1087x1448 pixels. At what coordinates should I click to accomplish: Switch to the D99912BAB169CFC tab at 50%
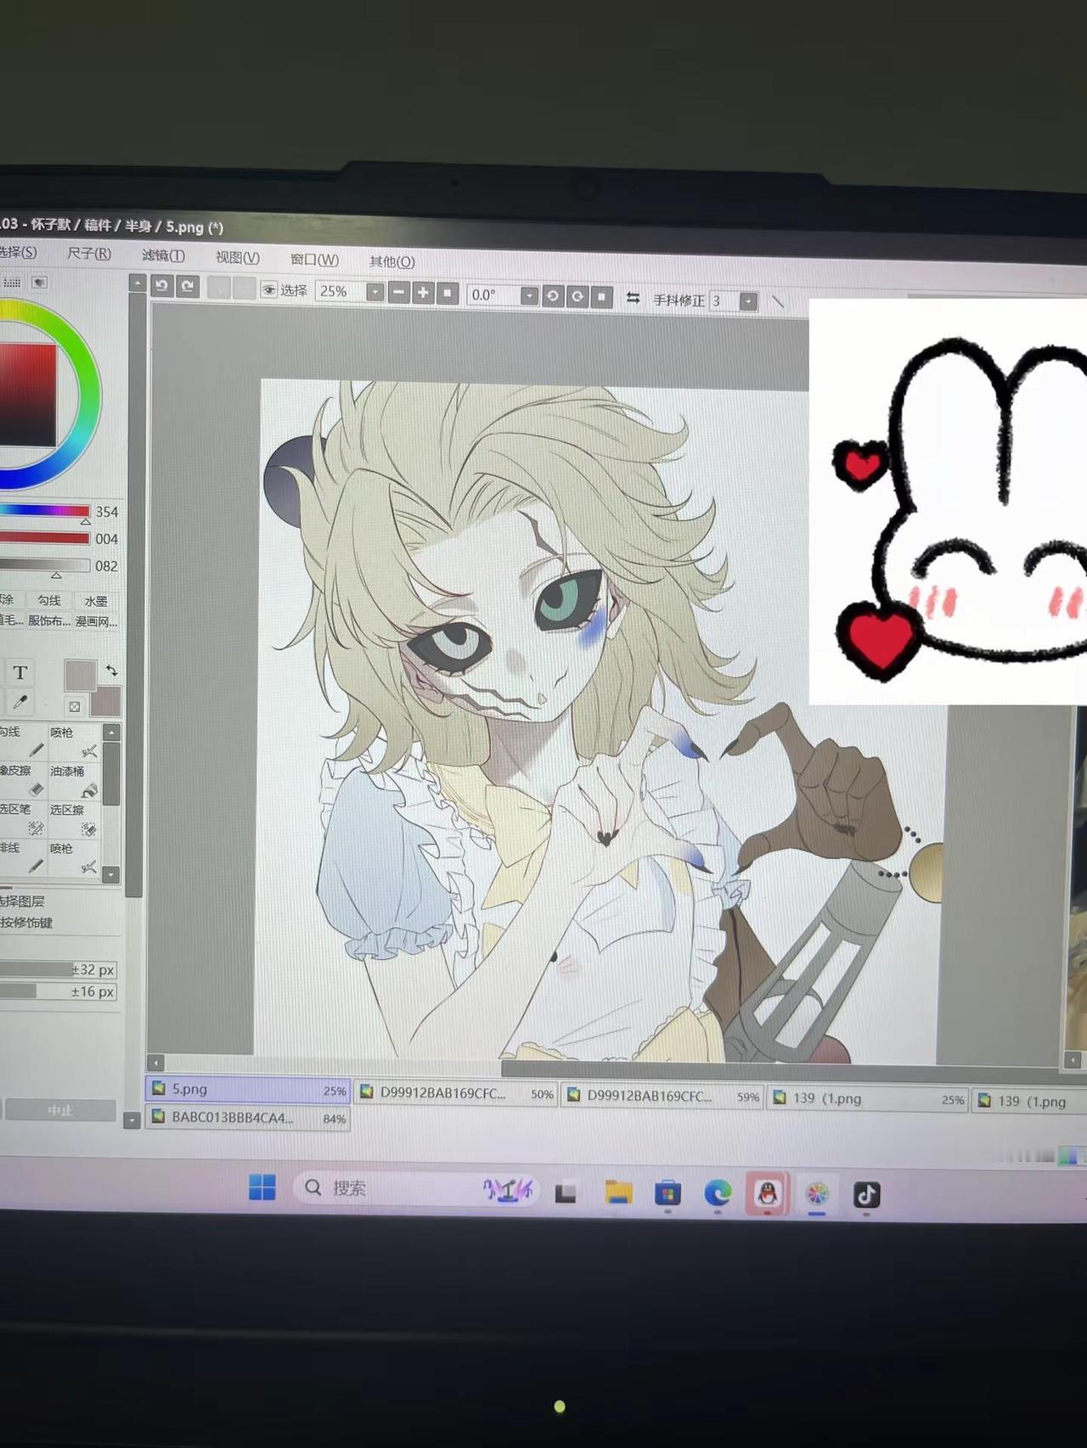click(456, 1093)
